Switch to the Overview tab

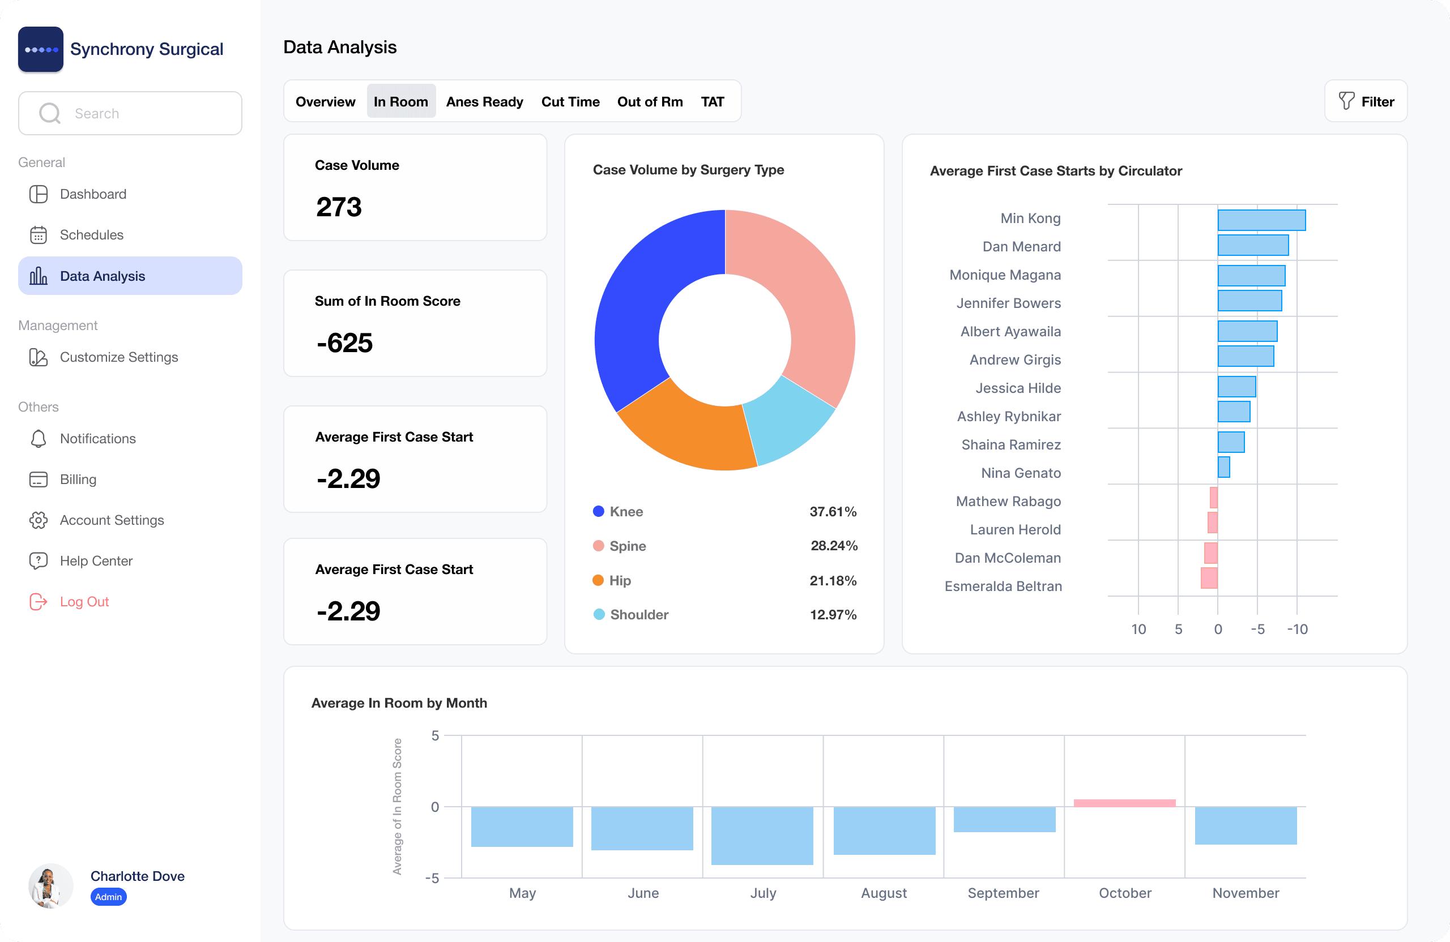[325, 101]
